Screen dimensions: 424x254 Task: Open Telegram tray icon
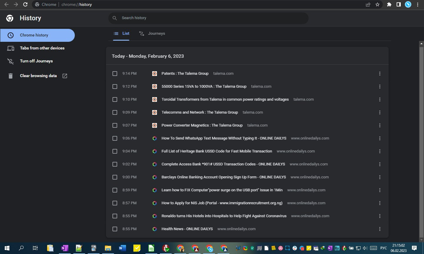(238, 248)
